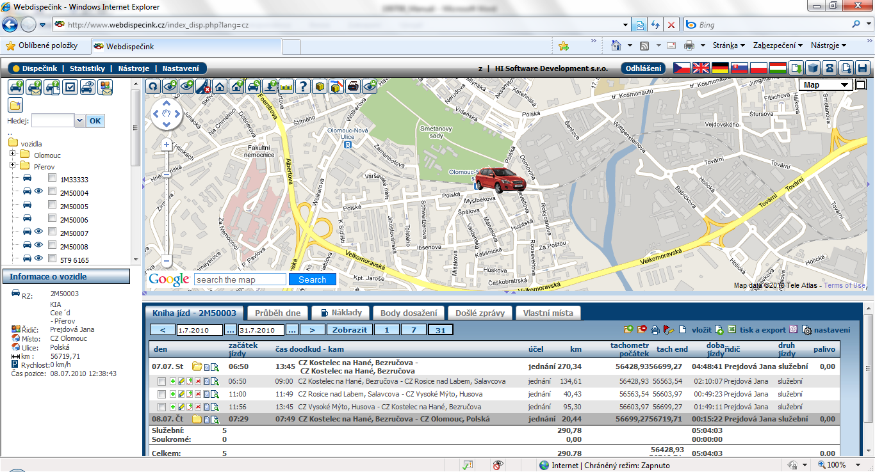Click the download-arrow icon on map toolbar
This screenshot has height=472, width=875.
pyautogui.click(x=270, y=86)
